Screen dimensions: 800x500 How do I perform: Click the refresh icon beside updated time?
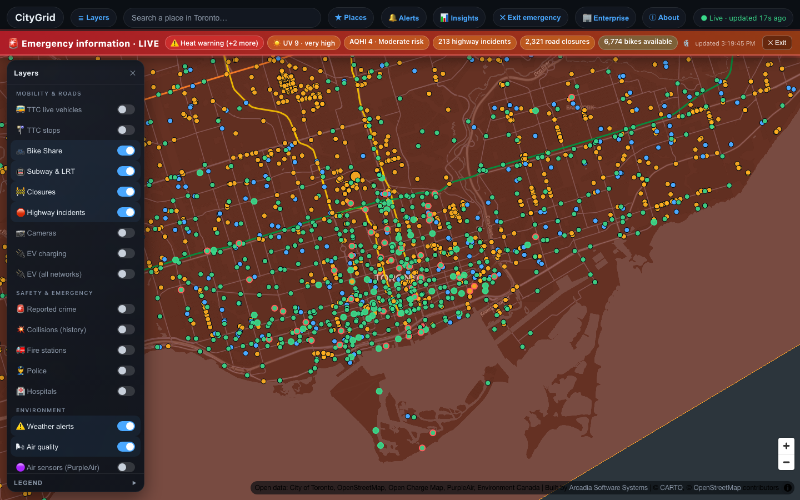click(687, 43)
